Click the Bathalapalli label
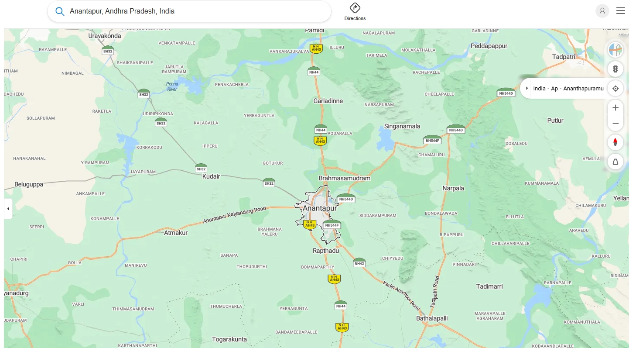Screen dimensions: 629x348 tap(432, 318)
